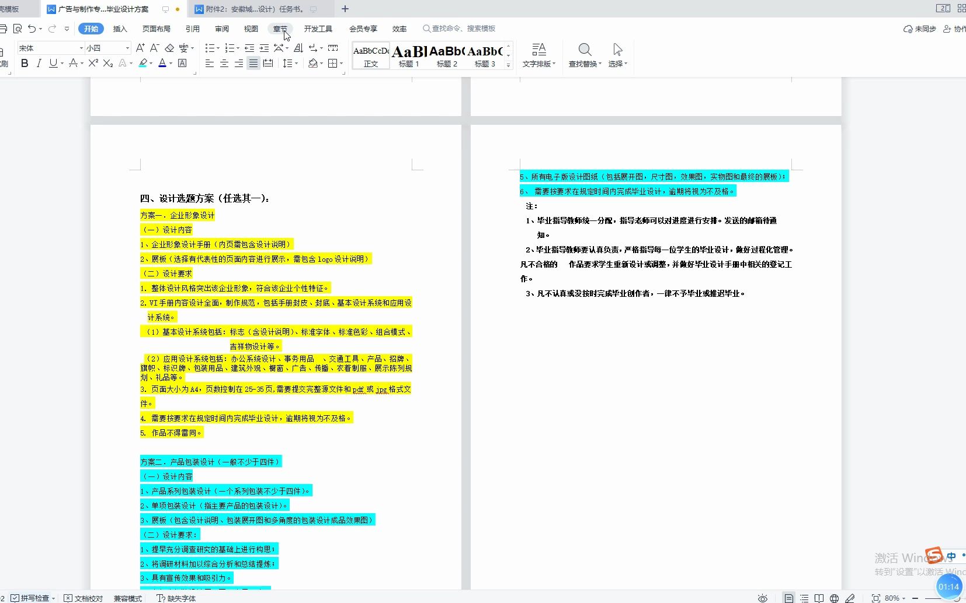Viewport: 966px width, 603px height.
Task: Open the font size dropdown
Action: 127,48
